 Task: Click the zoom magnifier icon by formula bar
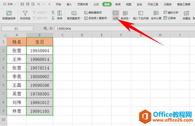click(x=45, y=28)
